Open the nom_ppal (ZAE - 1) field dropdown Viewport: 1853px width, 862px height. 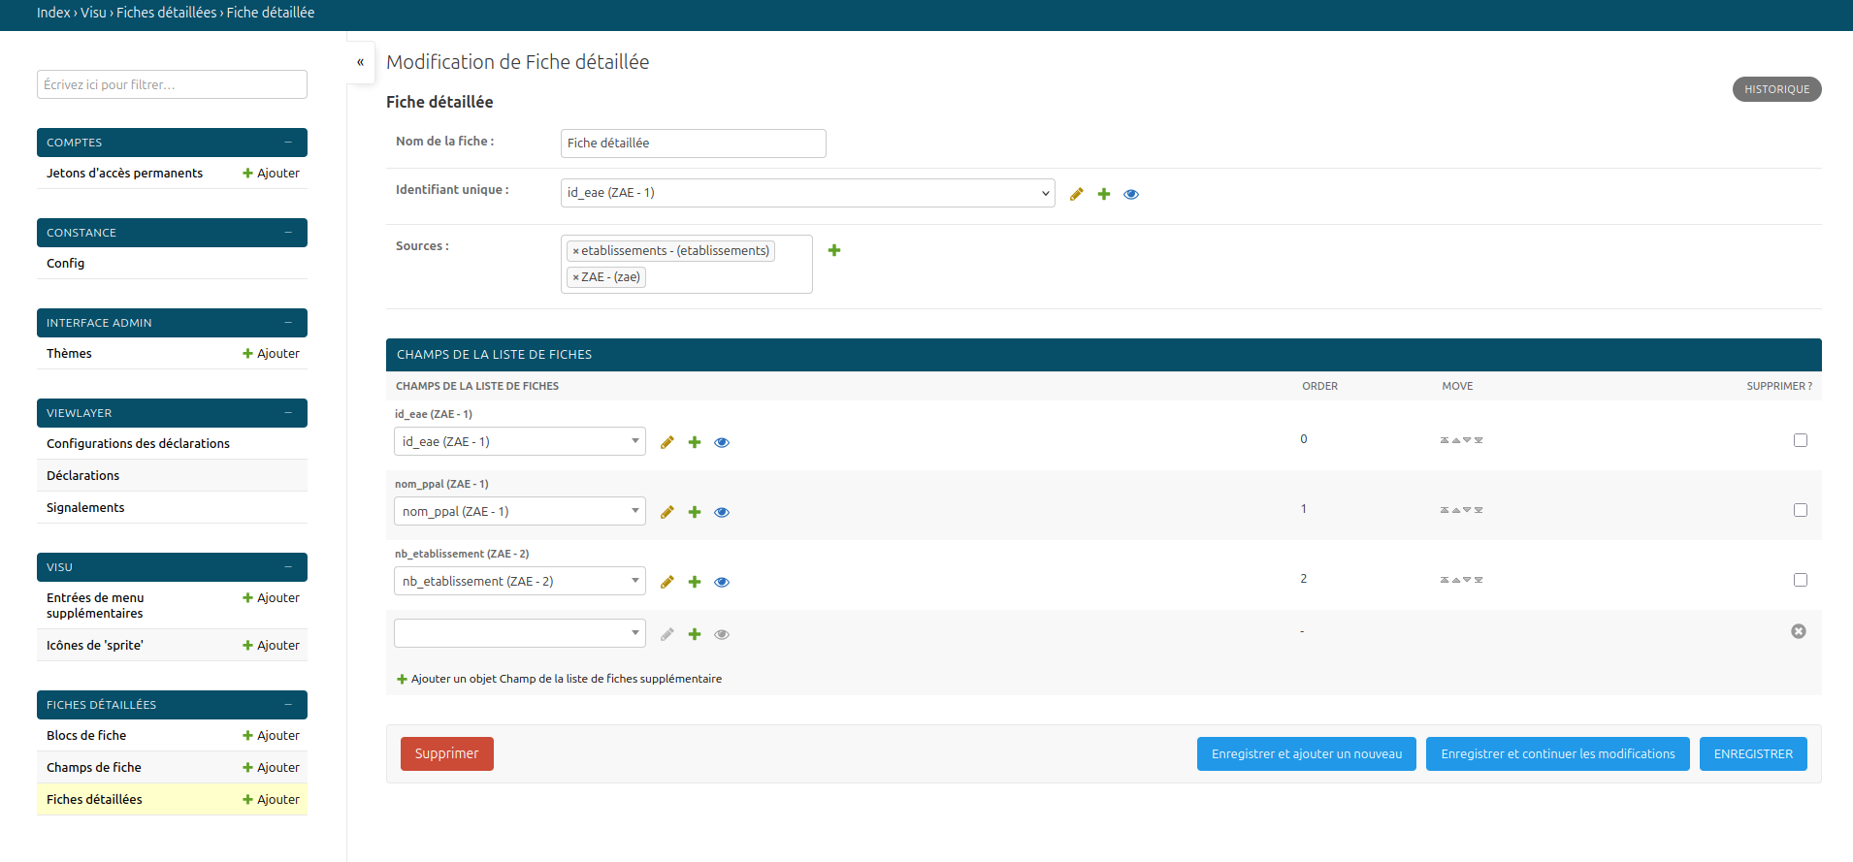pos(520,511)
